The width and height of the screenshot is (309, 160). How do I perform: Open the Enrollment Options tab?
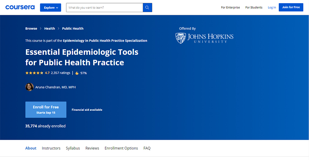pos(121,148)
